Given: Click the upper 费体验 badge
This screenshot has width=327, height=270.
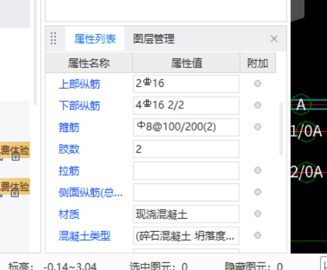Looking at the screenshot, I should coord(15,150).
